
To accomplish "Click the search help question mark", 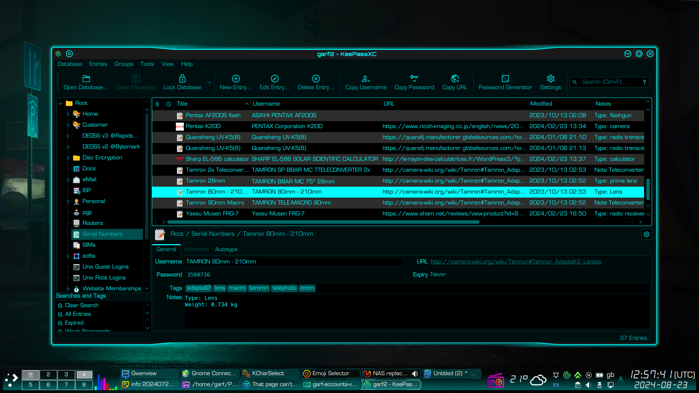I will tap(644, 82).
